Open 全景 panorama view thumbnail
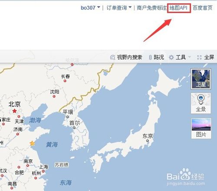The width and height of the screenshot is (217, 191). [201, 103]
